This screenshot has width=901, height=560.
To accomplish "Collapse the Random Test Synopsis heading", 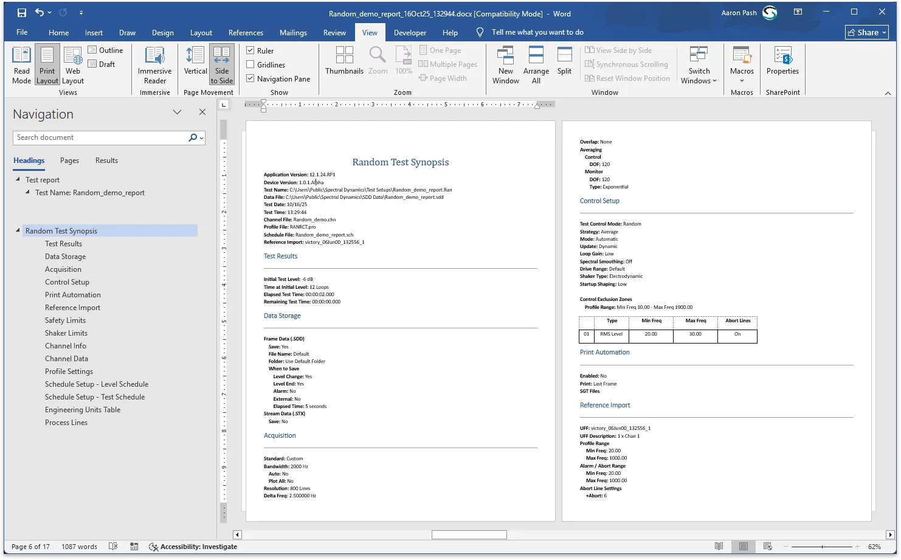I will coord(16,230).
